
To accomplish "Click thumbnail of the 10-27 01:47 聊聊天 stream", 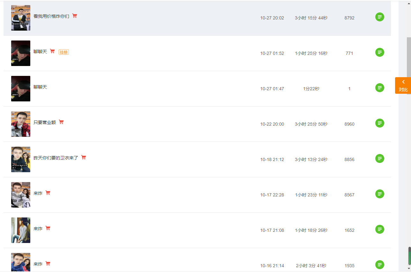I will pos(21,89).
